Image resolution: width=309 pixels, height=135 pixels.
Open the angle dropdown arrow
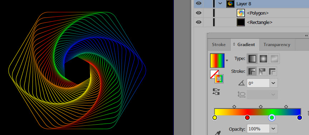273,83
